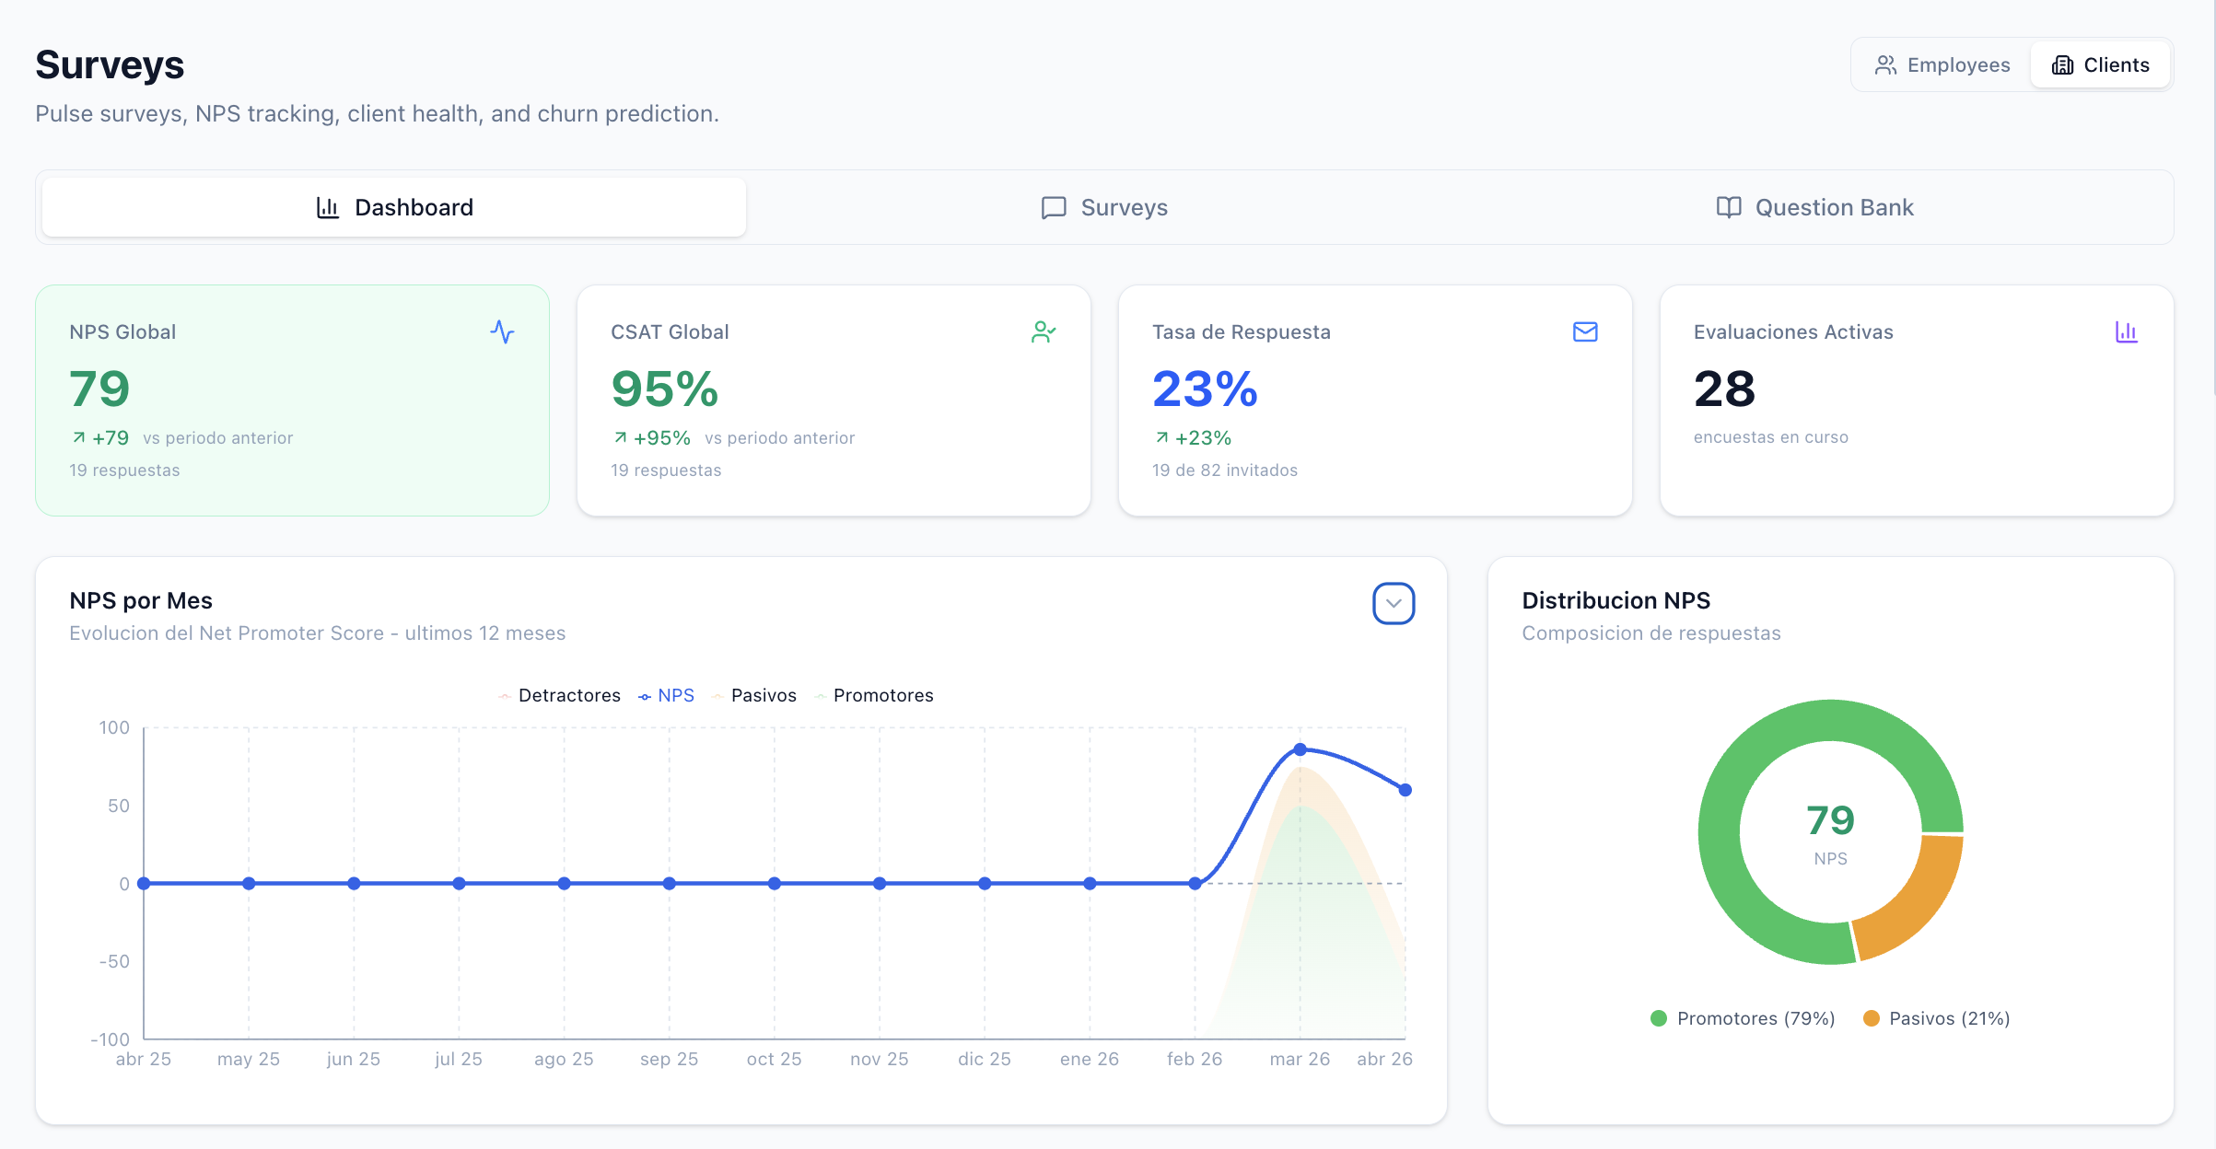The width and height of the screenshot is (2216, 1149).
Task: Open the Question Bank tab
Action: pos(1814,207)
